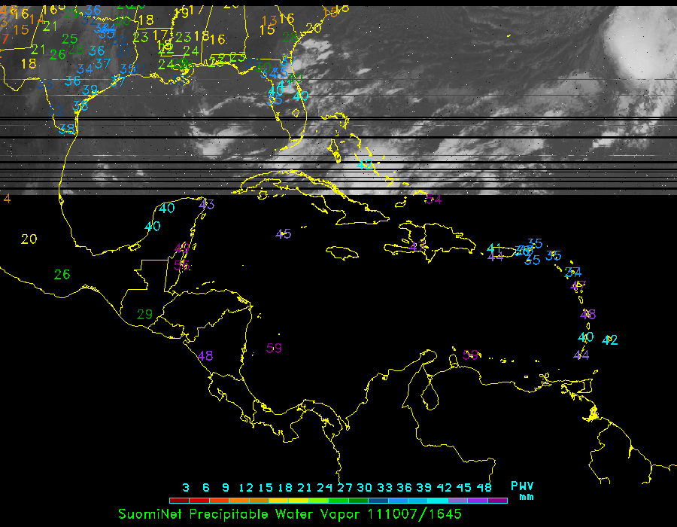Click the 27 label on the color scale

coord(345,487)
